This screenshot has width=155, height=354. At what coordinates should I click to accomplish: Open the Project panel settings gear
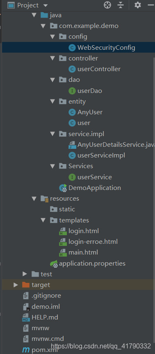[138, 5]
